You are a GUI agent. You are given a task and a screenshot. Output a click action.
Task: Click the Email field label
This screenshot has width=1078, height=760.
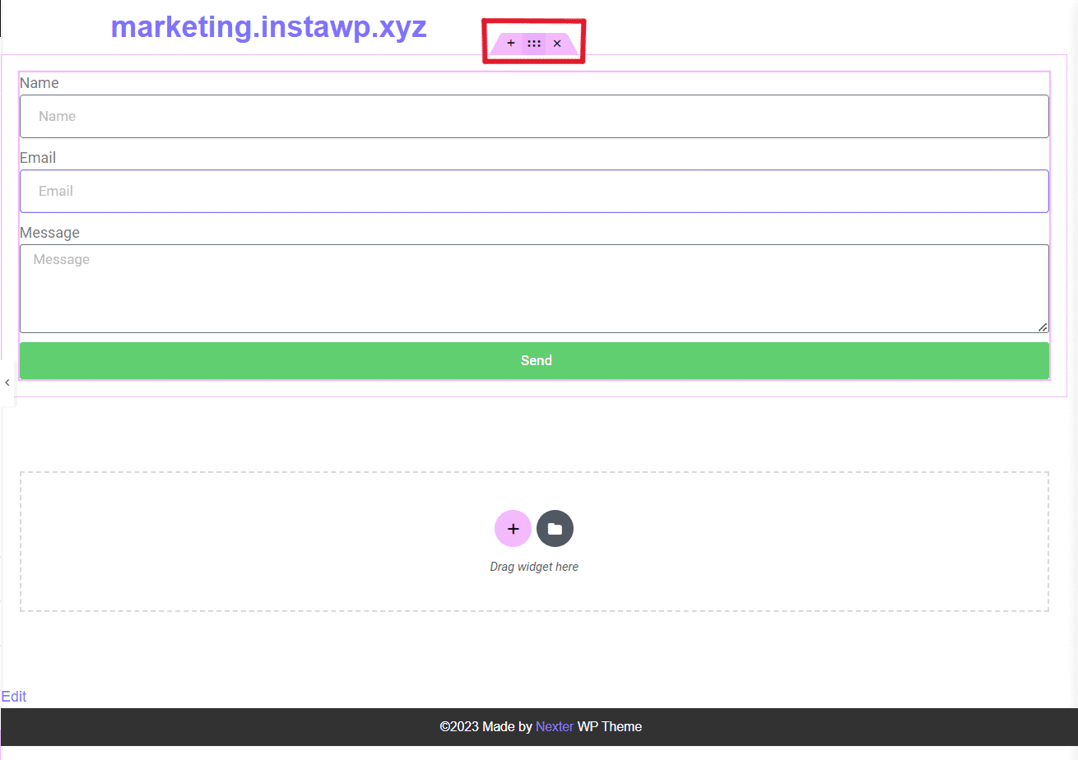[38, 158]
